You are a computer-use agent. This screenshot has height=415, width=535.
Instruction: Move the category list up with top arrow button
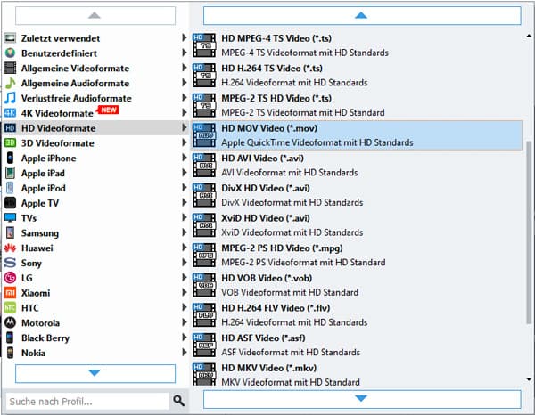pyautogui.click(x=95, y=16)
